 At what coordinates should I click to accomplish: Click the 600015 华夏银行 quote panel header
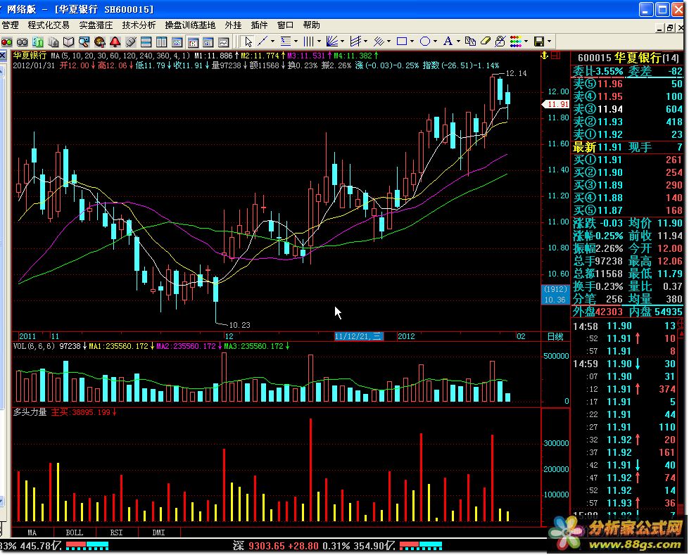628,58
